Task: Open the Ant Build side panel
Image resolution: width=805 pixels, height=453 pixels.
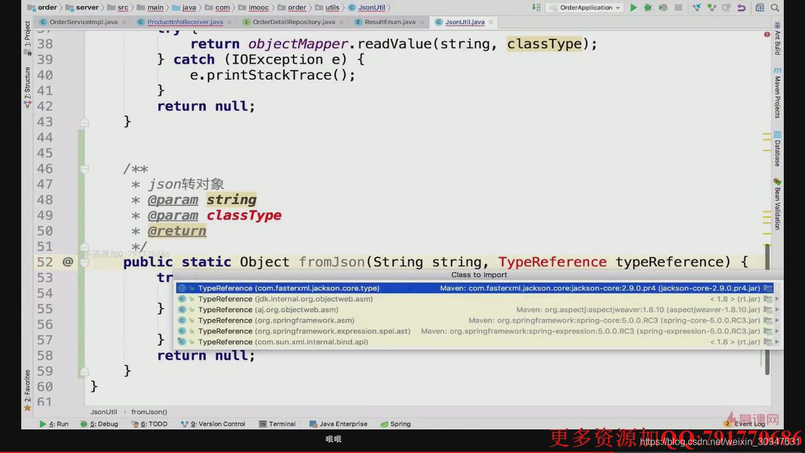Action: coord(777,38)
